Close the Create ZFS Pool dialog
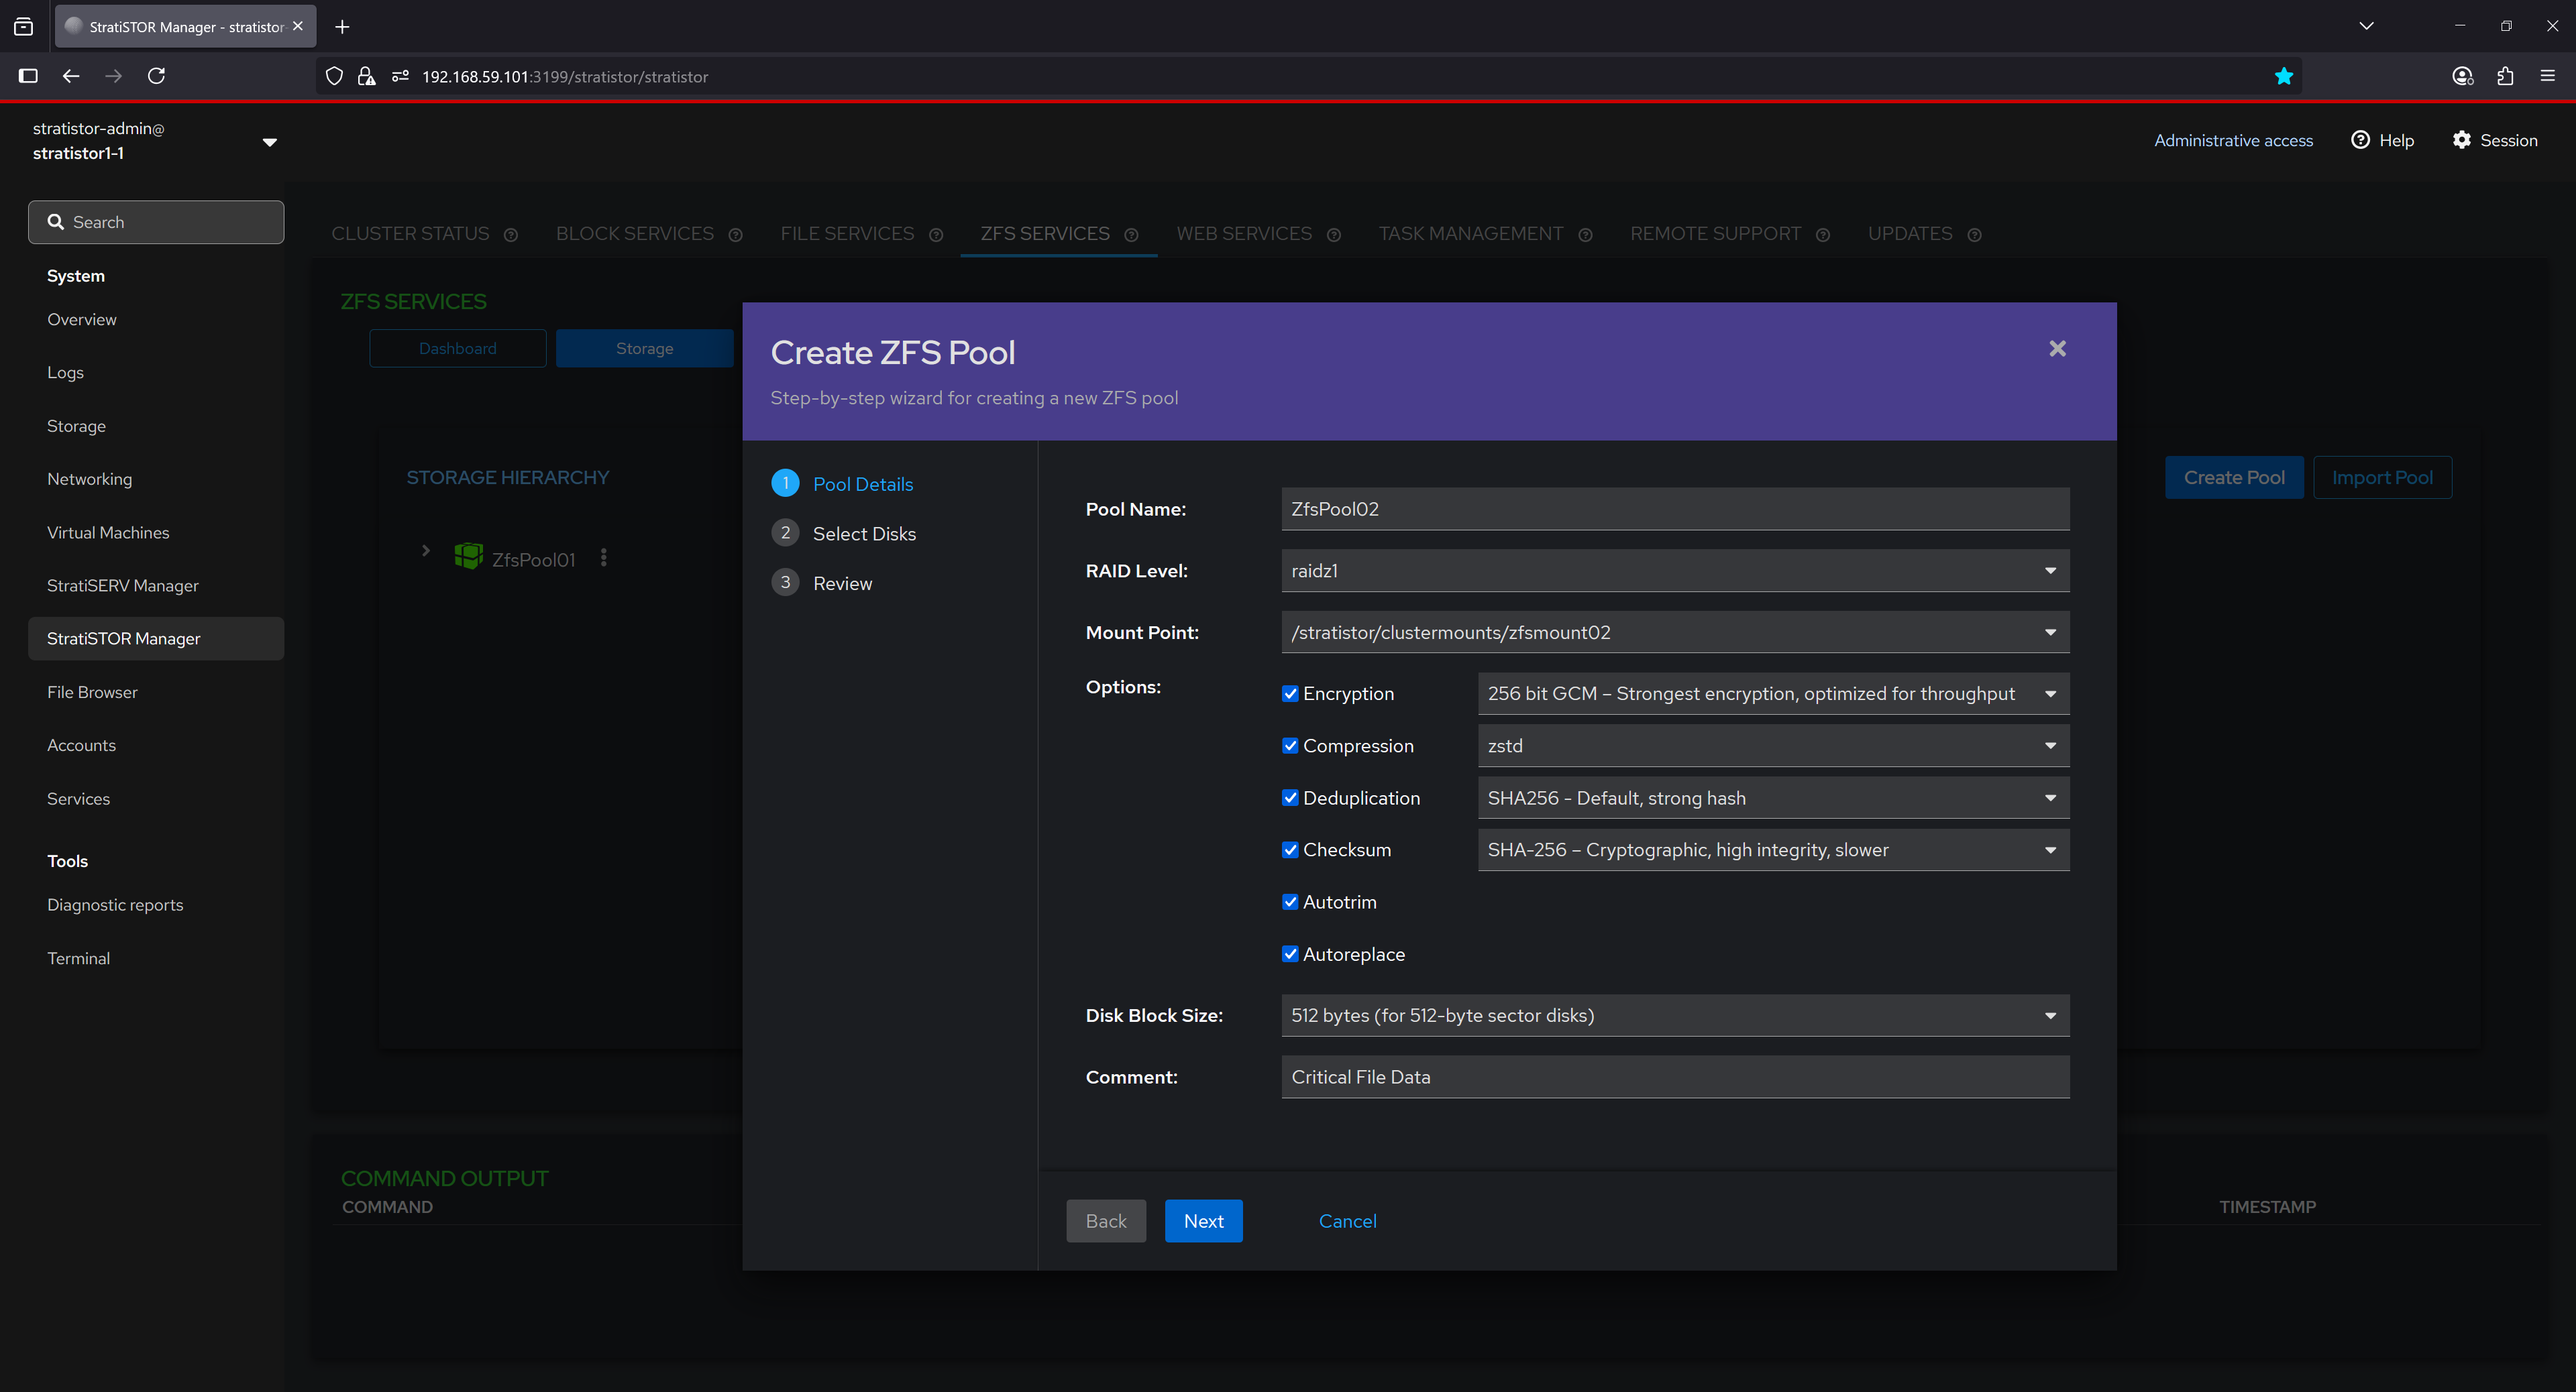 point(2057,349)
